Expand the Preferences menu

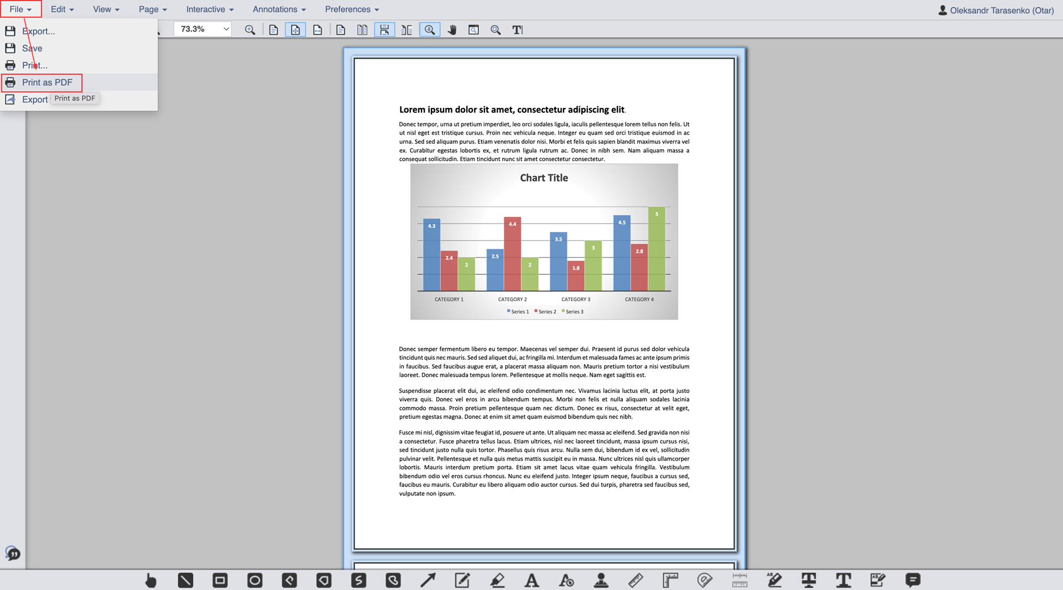point(352,9)
